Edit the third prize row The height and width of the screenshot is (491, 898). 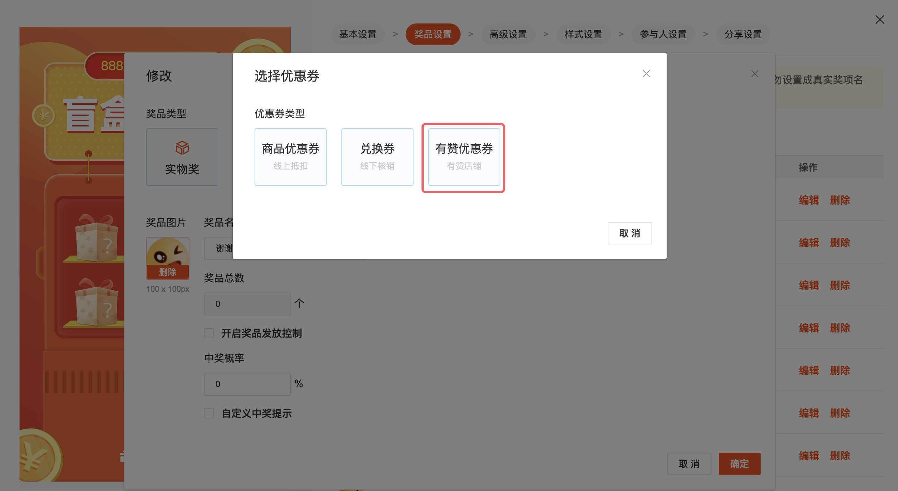pyautogui.click(x=809, y=285)
